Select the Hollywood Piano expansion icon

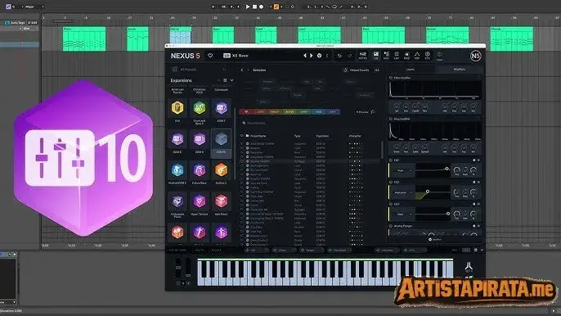pos(177,201)
